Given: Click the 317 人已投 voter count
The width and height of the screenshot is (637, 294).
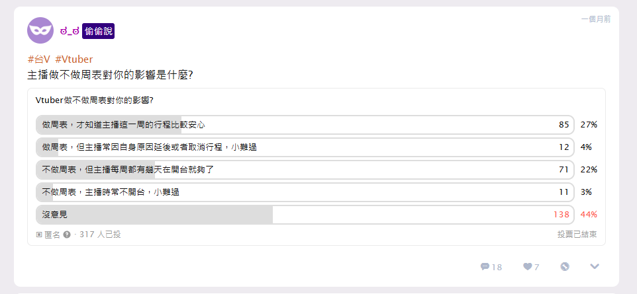Looking at the screenshot, I should [100, 235].
